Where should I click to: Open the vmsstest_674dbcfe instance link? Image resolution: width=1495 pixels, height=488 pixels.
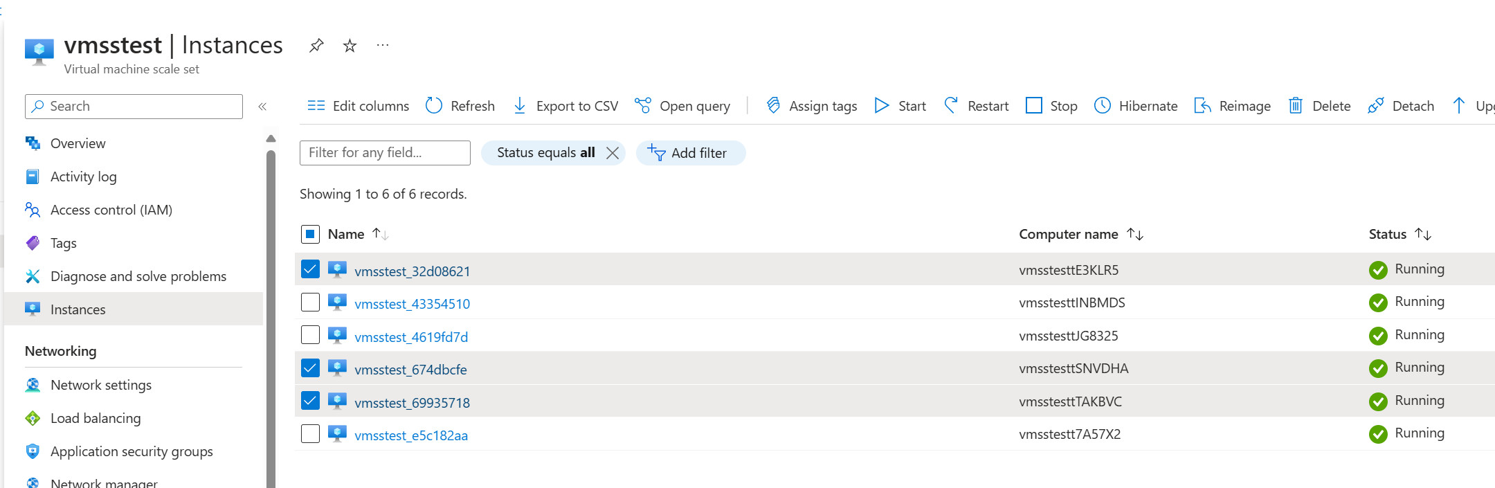click(410, 370)
